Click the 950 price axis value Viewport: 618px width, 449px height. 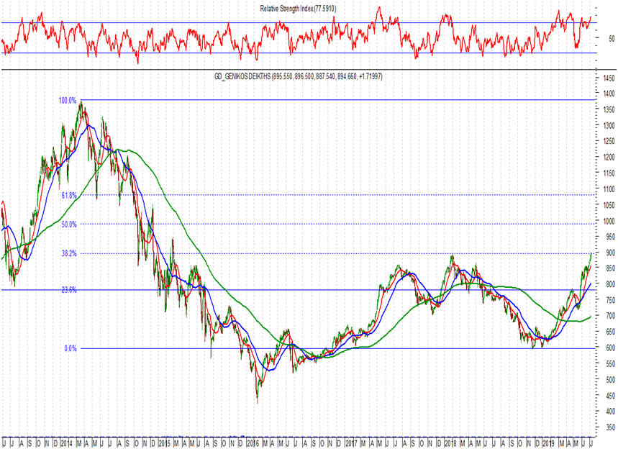click(x=610, y=237)
